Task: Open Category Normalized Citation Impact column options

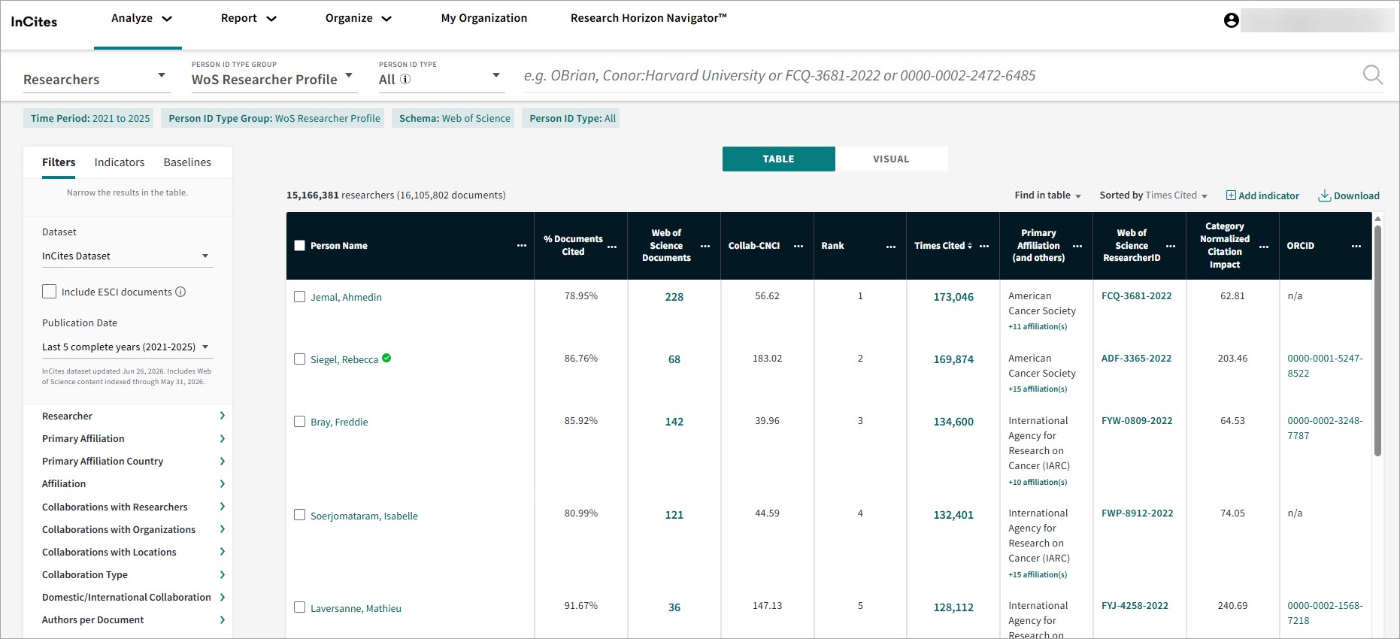Action: coord(1264,246)
